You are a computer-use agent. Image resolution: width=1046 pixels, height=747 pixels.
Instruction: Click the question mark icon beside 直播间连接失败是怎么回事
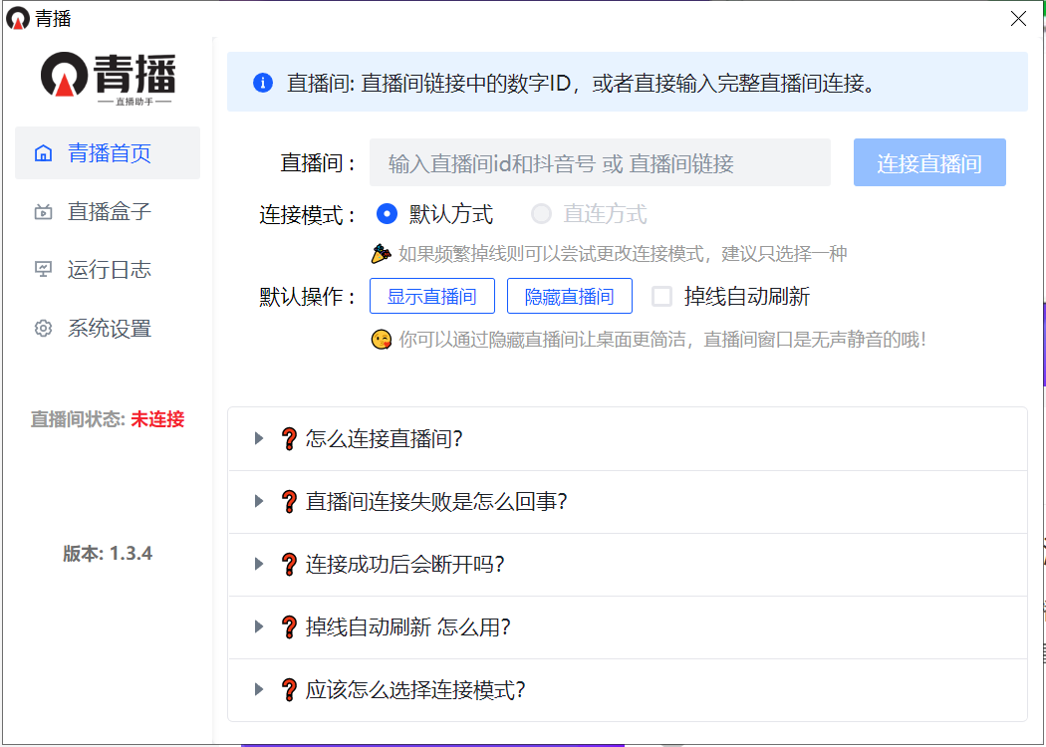coord(289,502)
